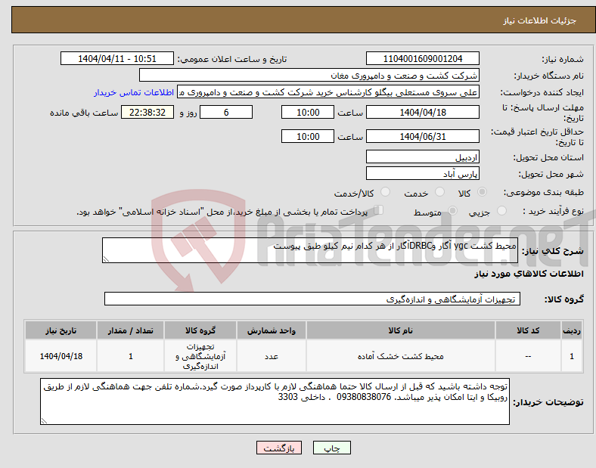596x468 pixels.
Task: Click the response deadline date 1404/04/18 field
Action: 422,112
